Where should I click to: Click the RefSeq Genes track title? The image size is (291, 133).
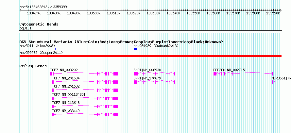click(33, 66)
